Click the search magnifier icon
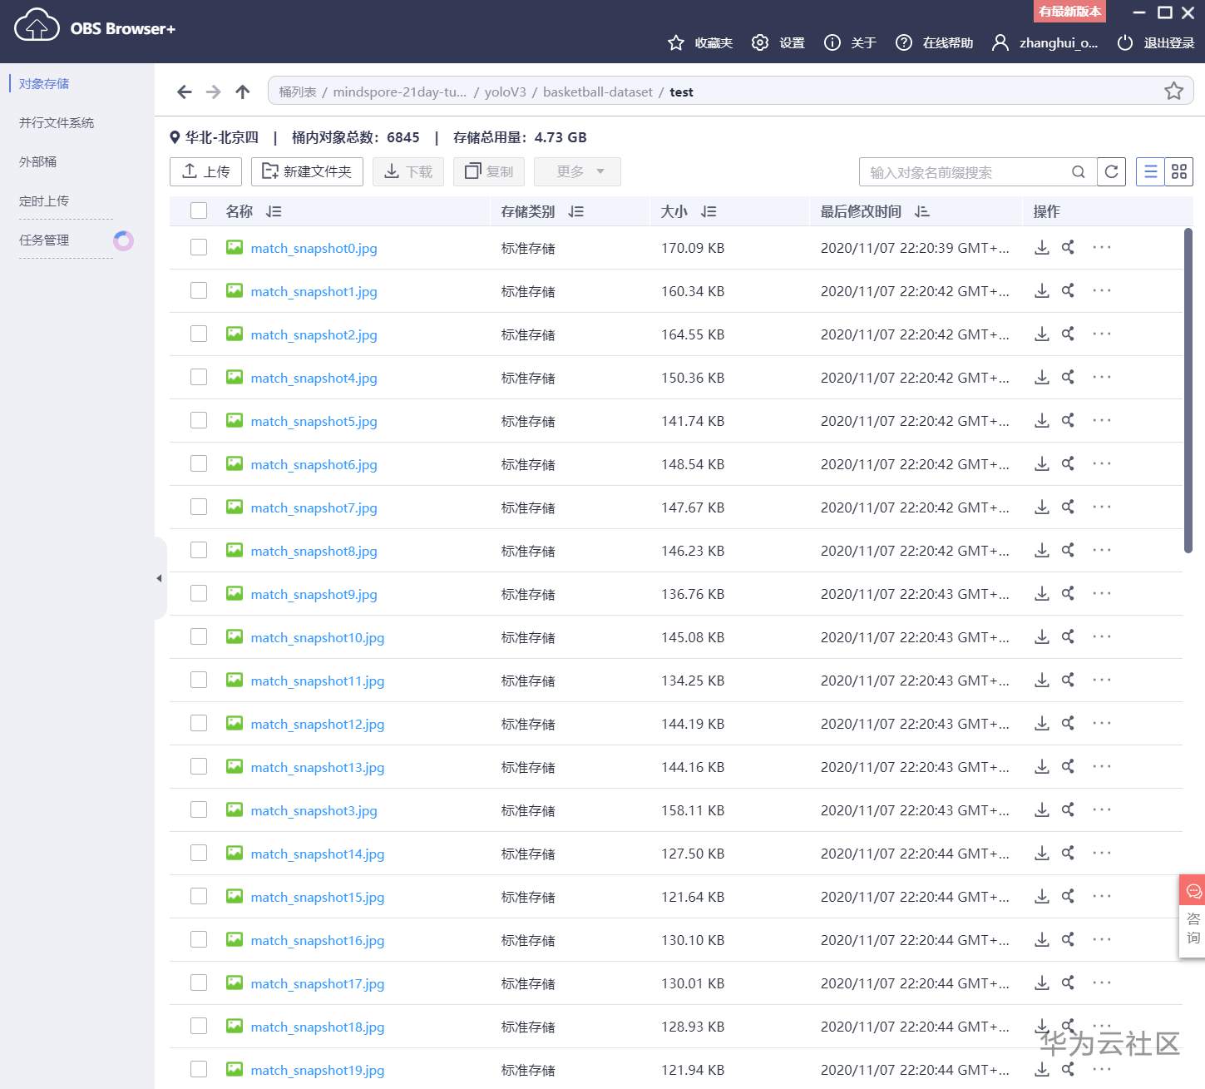 point(1078,172)
